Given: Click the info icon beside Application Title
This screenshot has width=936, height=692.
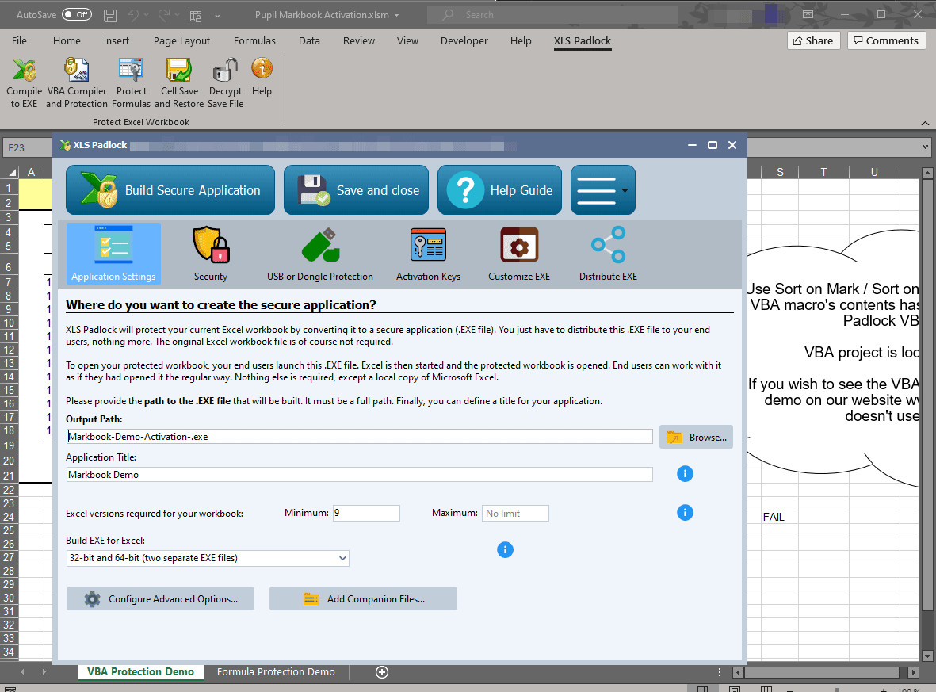Looking at the screenshot, I should pyautogui.click(x=686, y=474).
